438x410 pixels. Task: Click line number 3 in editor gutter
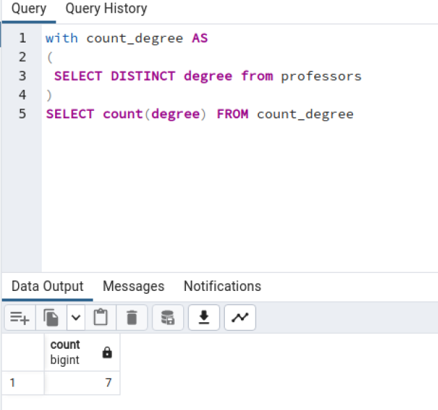(22, 77)
